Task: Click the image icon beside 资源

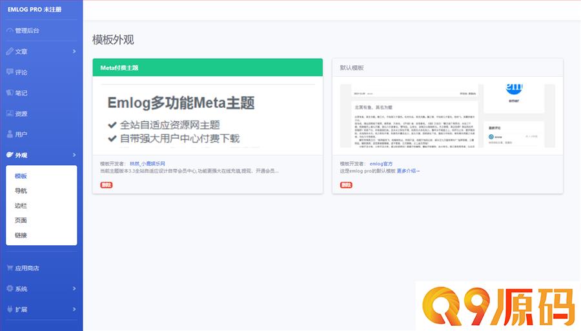Action: pyautogui.click(x=10, y=114)
